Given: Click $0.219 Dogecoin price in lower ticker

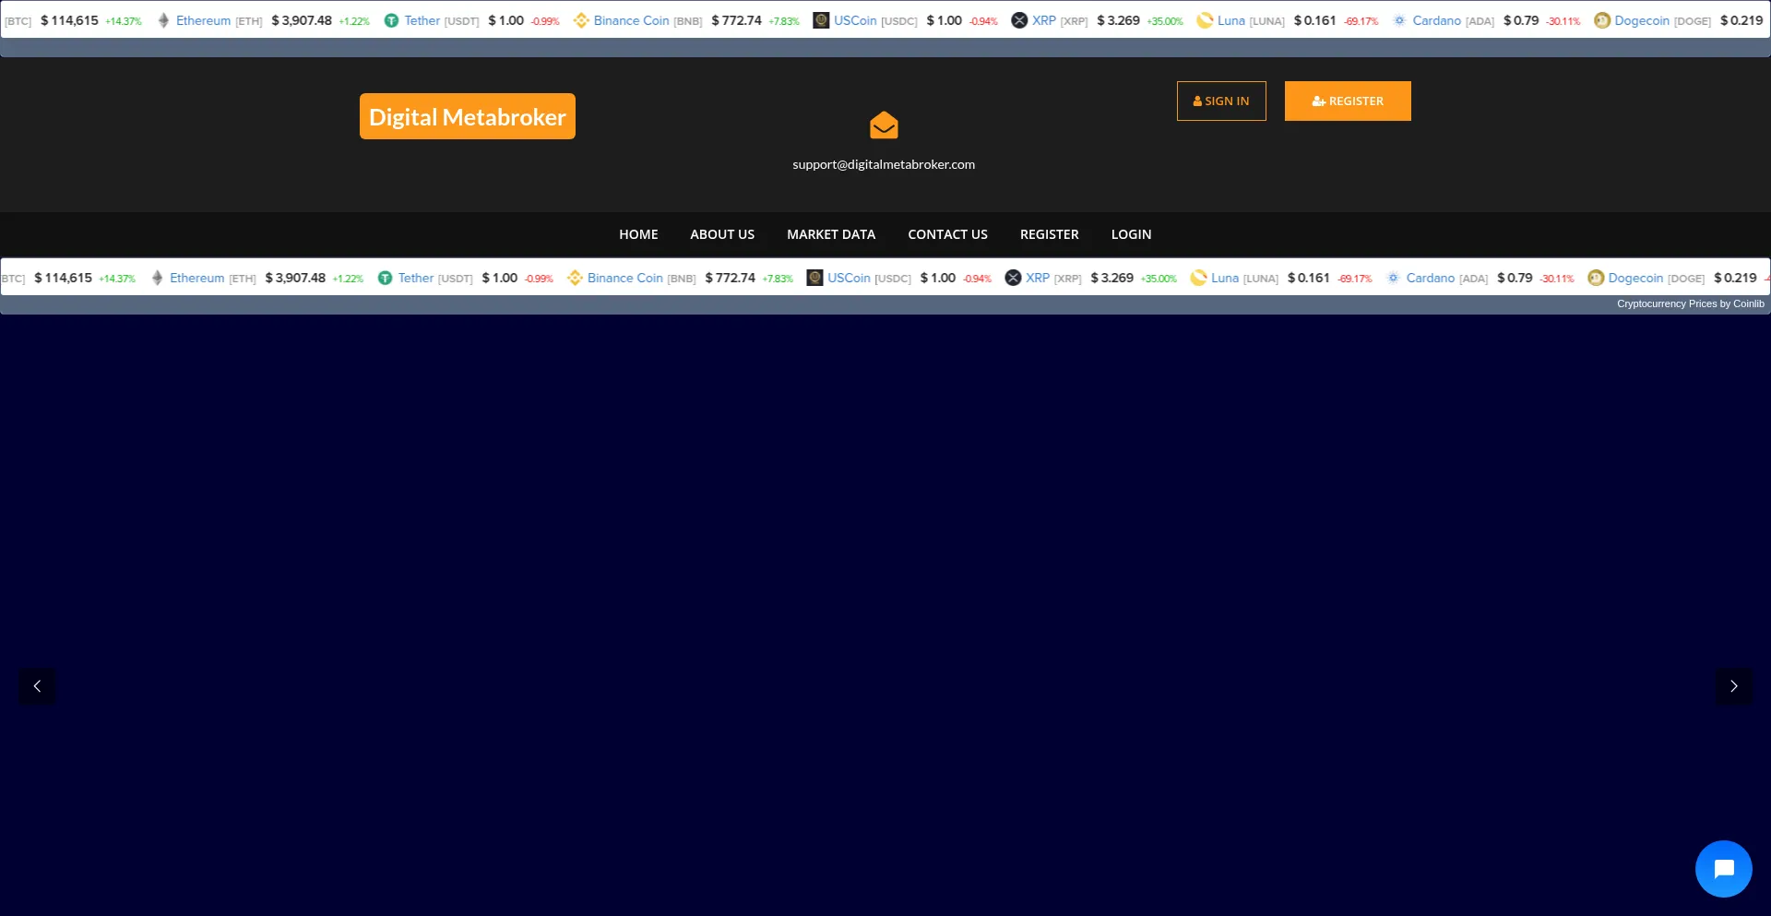Looking at the screenshot, I should tap(1735, 278).
